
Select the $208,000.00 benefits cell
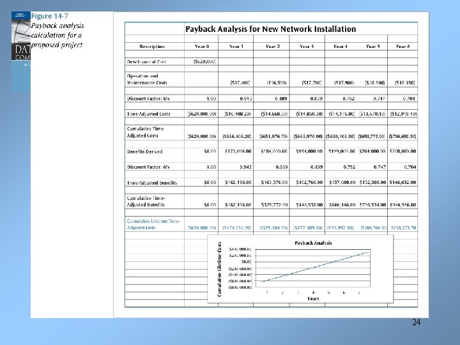coord(402,151)
